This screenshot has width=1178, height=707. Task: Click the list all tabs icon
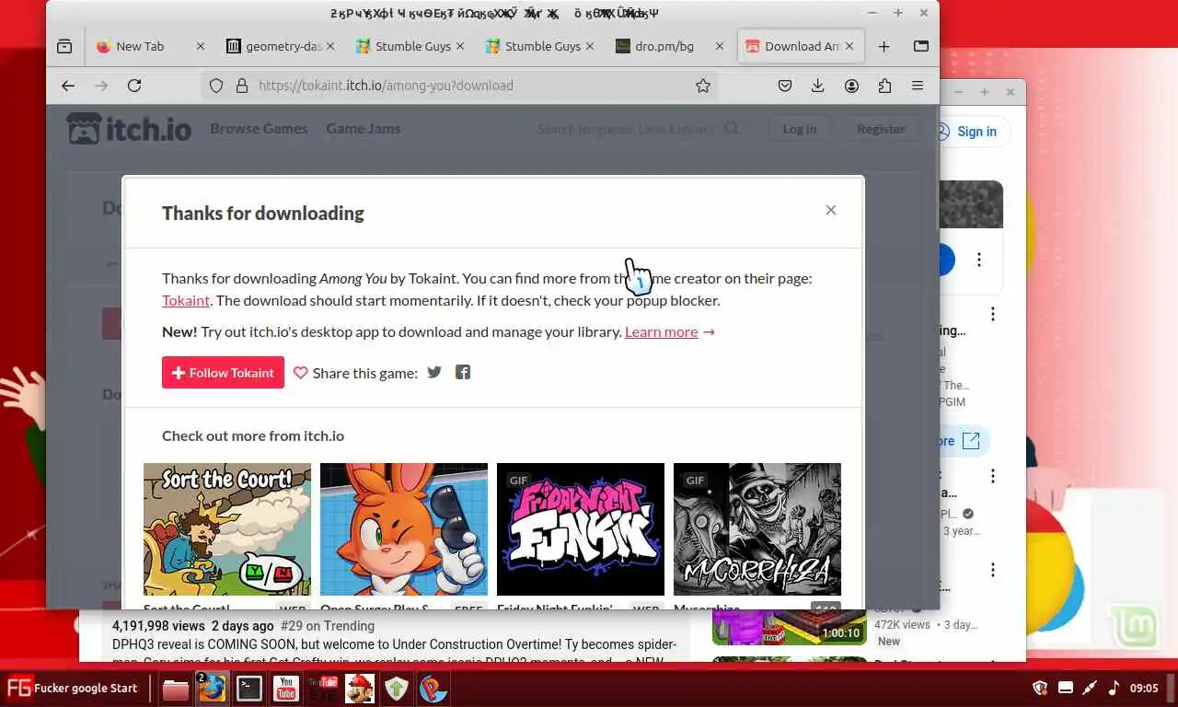(x=920, y=46)
